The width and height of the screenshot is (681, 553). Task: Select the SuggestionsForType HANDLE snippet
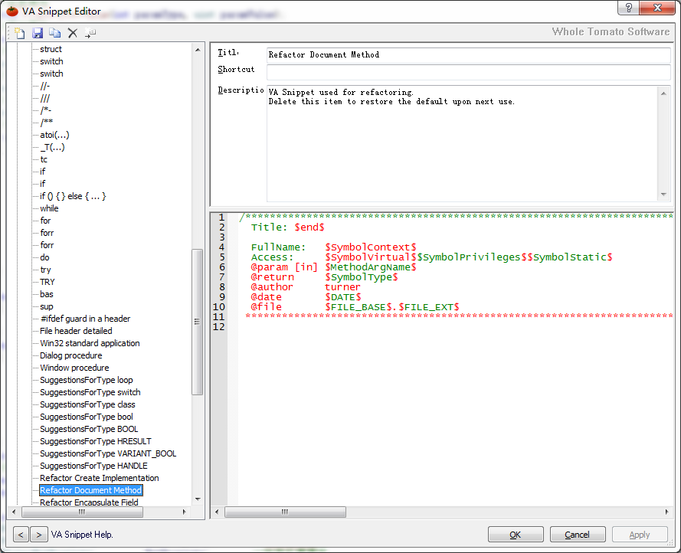click(x=93, y=466)
